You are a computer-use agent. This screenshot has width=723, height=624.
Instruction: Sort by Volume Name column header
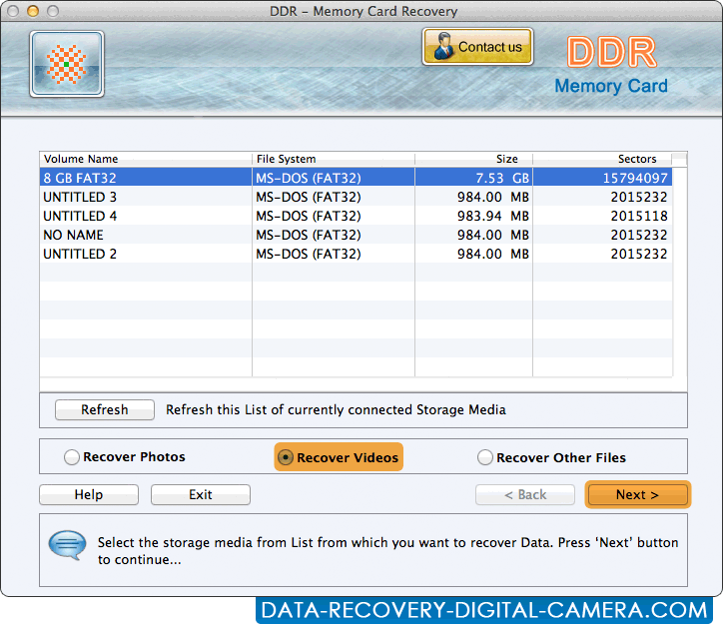click(146, 159)
